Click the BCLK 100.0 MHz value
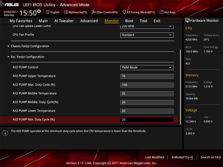Viewport: 223px width, 167px height. point(192,52)
